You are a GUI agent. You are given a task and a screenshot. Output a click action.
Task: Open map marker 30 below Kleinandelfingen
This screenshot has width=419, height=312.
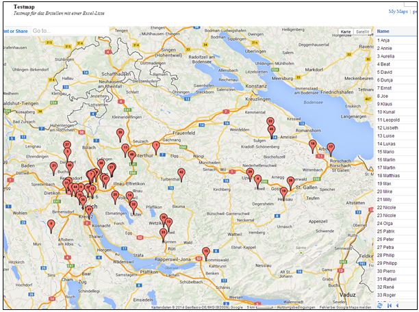coord(120,135)
